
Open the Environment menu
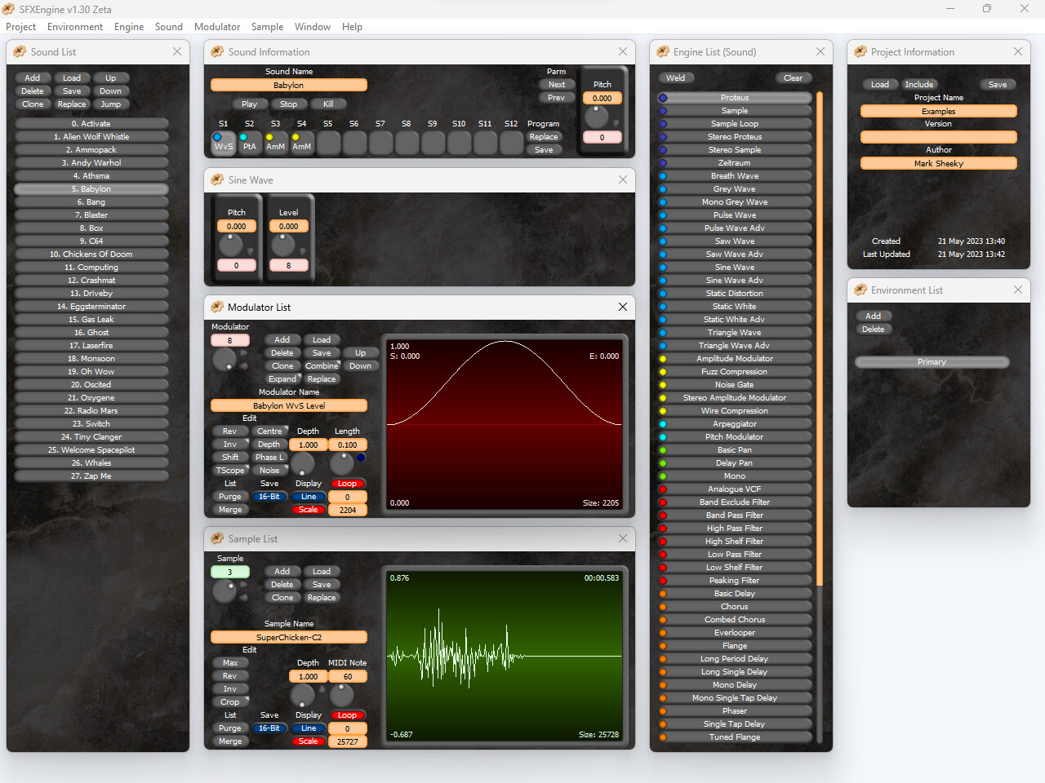[x=74, y=26]
